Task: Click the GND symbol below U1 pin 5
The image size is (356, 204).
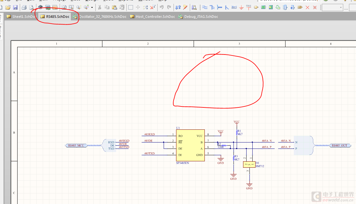Action: (x=220, y=160)
